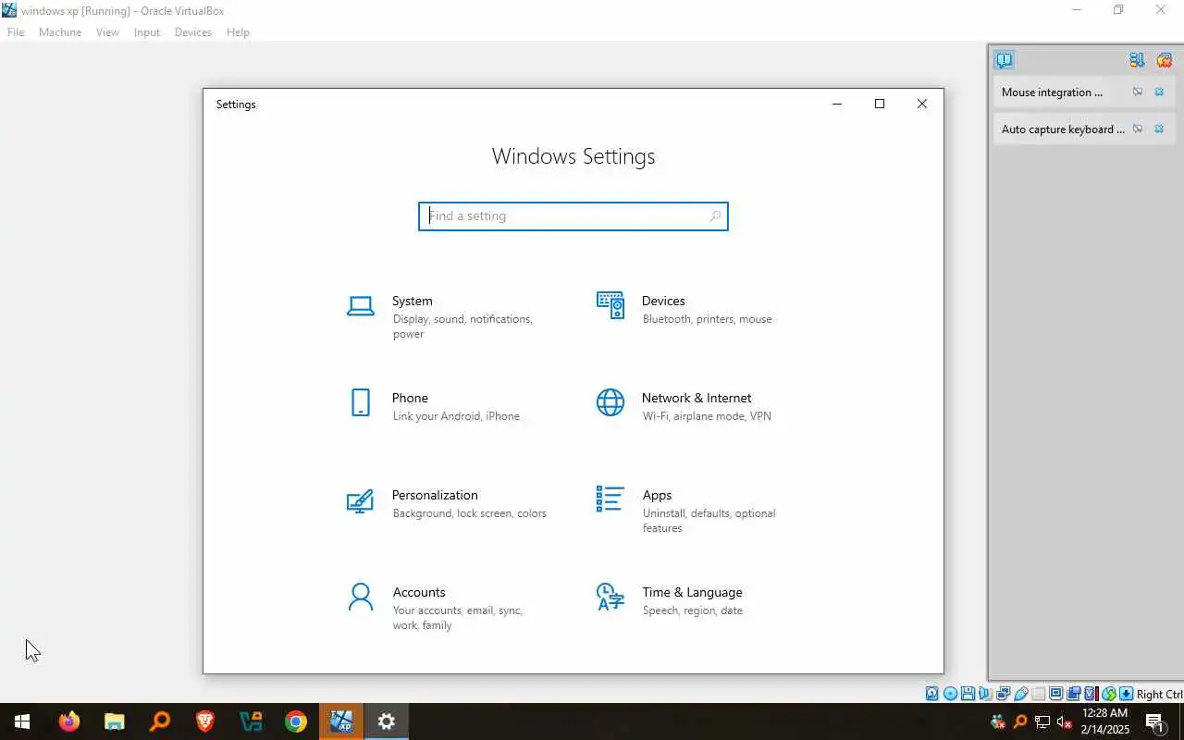Screen dimensions: 1184x740
Task: Click the network tray icon
Action: coord(1042,721)
